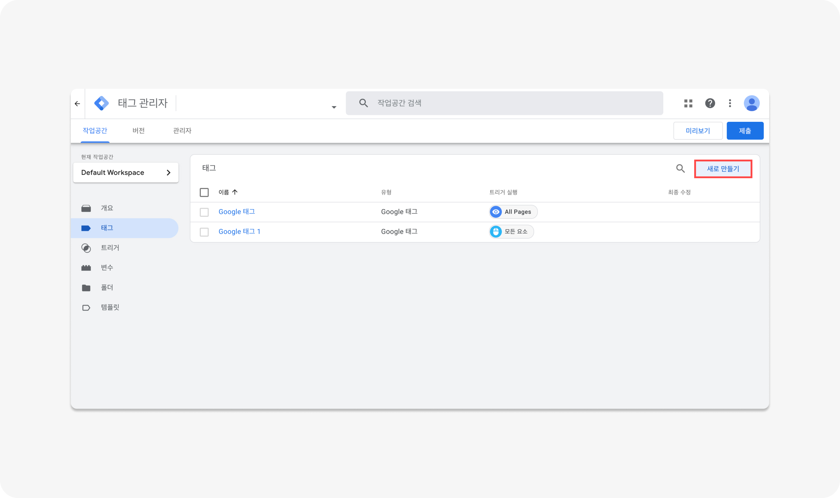
Task: Open the Google 태그 link
Action: (x=237, y=212)
